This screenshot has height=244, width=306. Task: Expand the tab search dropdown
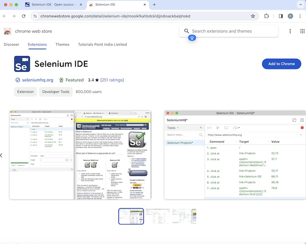301,4
